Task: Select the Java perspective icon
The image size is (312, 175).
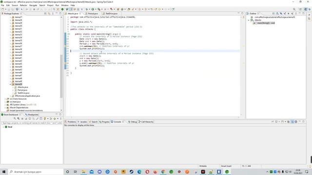Action: point(306,9)
